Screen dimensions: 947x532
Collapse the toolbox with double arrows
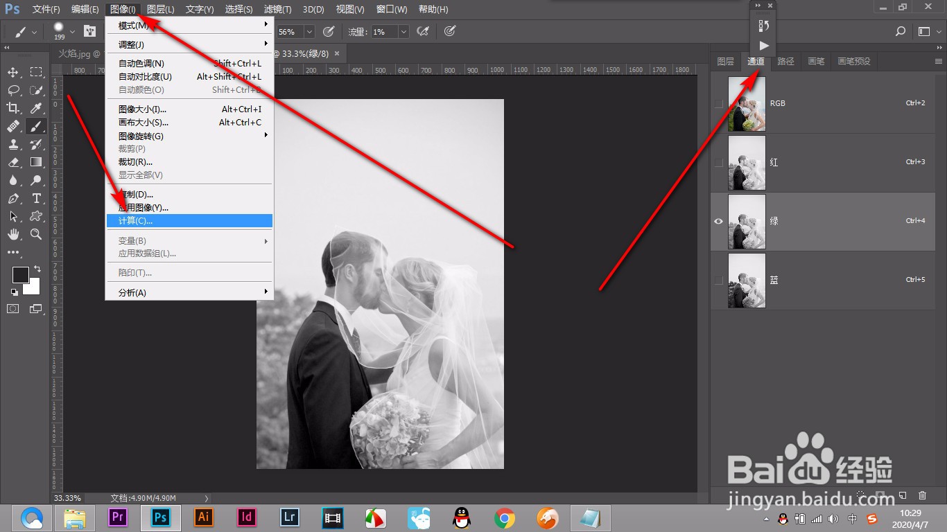[x=7, y=48]
